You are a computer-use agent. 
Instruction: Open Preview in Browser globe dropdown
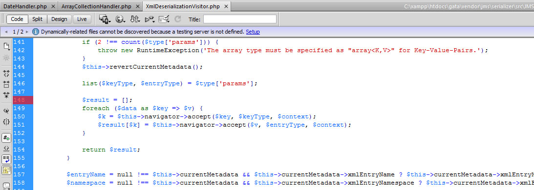click(x=120, y=19)
